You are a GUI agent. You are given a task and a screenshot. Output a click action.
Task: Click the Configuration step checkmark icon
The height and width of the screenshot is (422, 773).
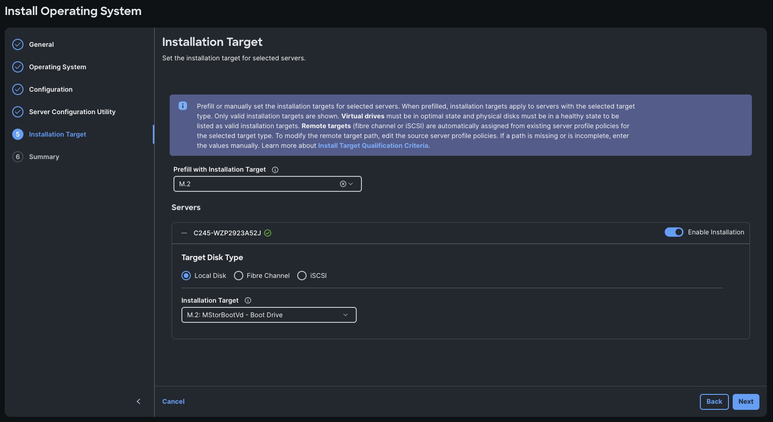click(17, 89)
